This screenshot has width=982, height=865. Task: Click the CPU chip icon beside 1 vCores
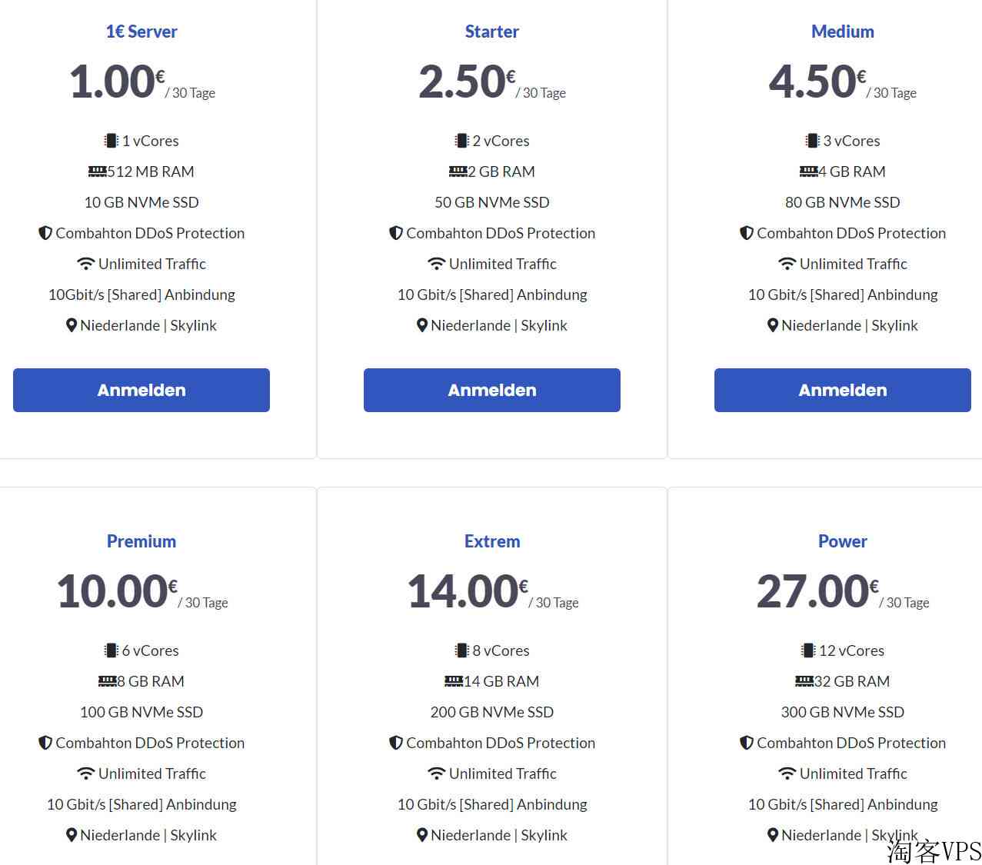pos(112,141)
